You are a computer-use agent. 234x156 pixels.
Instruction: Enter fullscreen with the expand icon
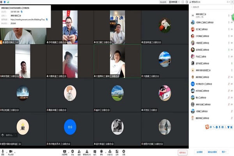coord(183,2)
